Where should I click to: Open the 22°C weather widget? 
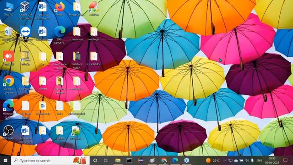click(x=212, y=160)
